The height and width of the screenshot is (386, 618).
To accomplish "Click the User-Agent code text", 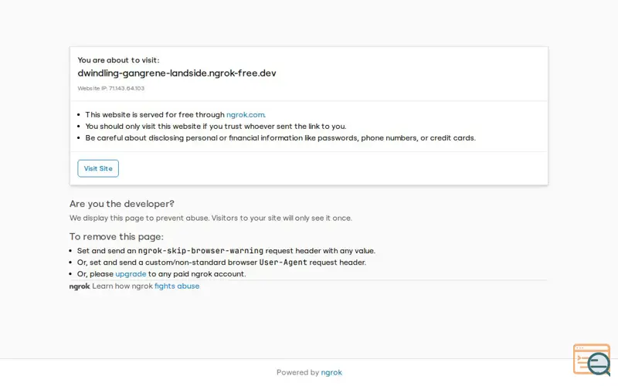I will coord(283,262).
